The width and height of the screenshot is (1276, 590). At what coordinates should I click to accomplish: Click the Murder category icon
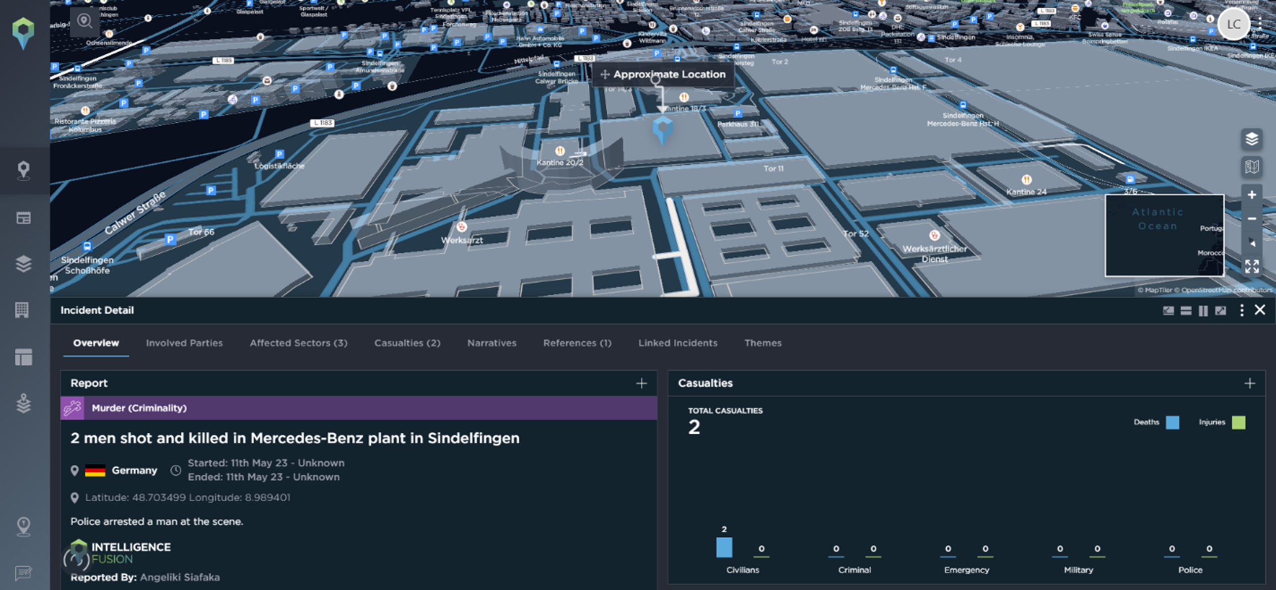pos(73,408)
